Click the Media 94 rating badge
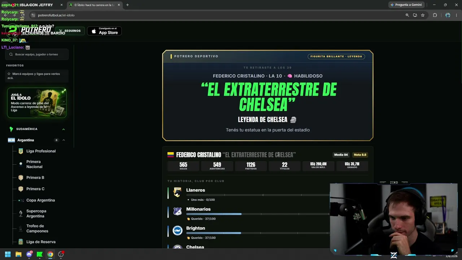 click(341, 155)
